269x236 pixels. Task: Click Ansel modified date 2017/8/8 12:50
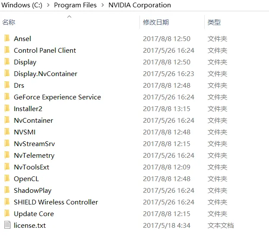(167, 39)
